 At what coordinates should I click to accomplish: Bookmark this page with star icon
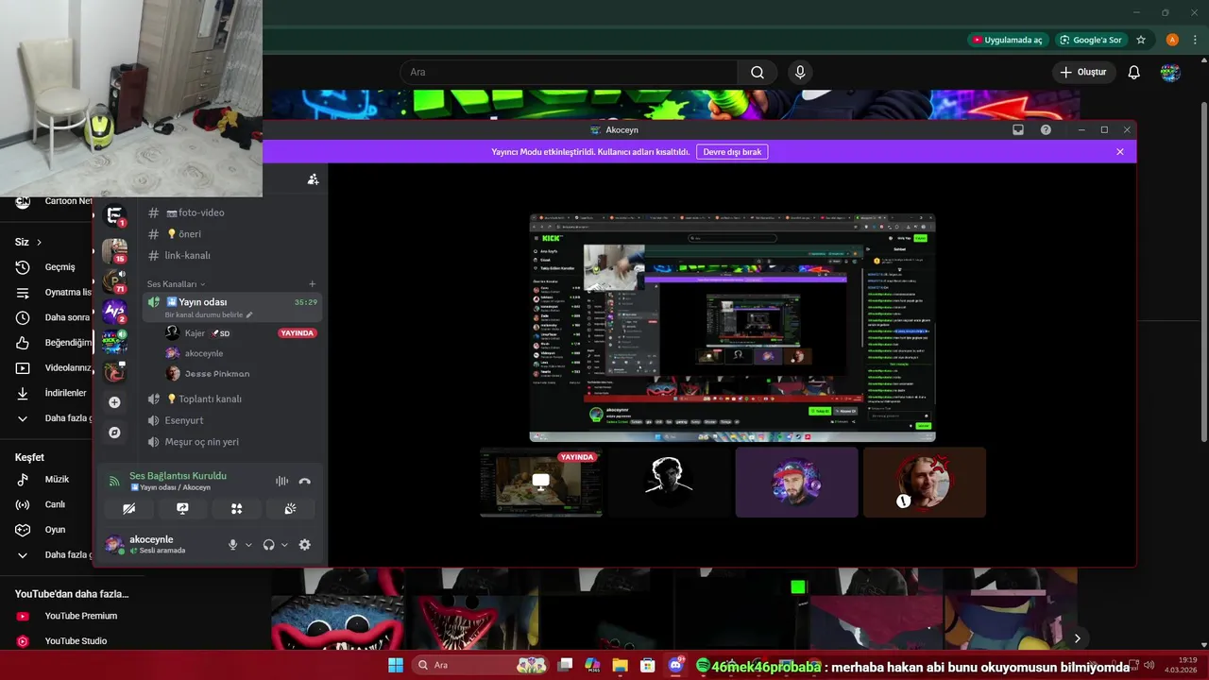1141,40
